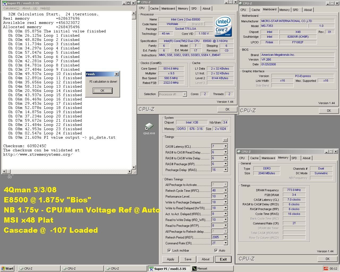Click the >> expand button in Timings

pyautogui.click(x=225, y=140)
